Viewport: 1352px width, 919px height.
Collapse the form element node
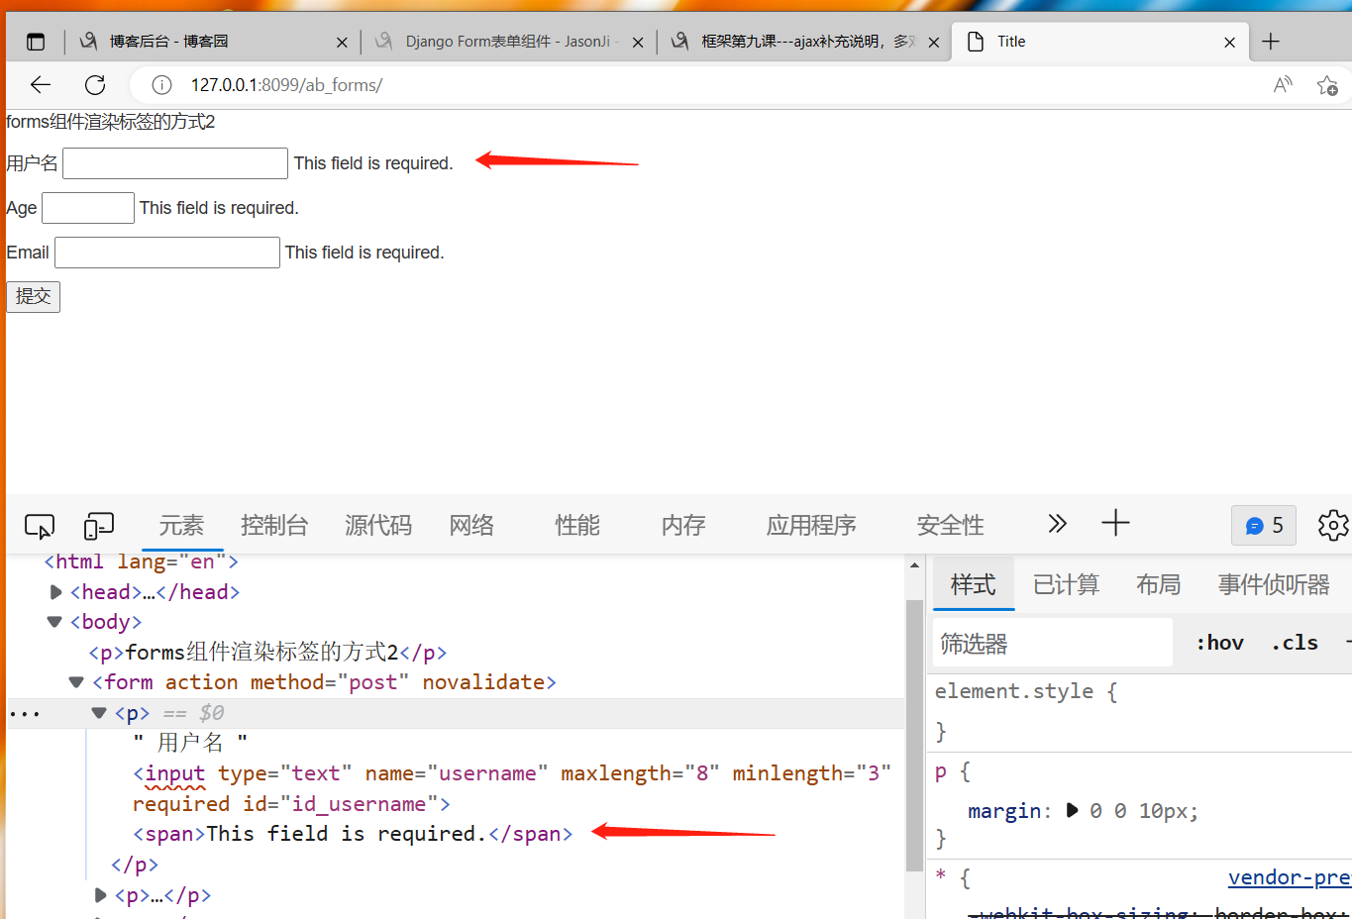pos(76,682)
